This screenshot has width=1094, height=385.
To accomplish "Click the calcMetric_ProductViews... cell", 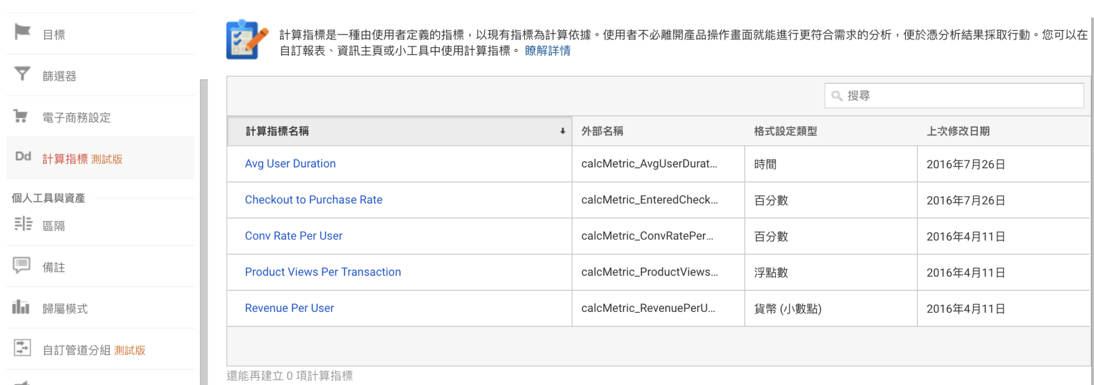I will click(x=658, y=272).
